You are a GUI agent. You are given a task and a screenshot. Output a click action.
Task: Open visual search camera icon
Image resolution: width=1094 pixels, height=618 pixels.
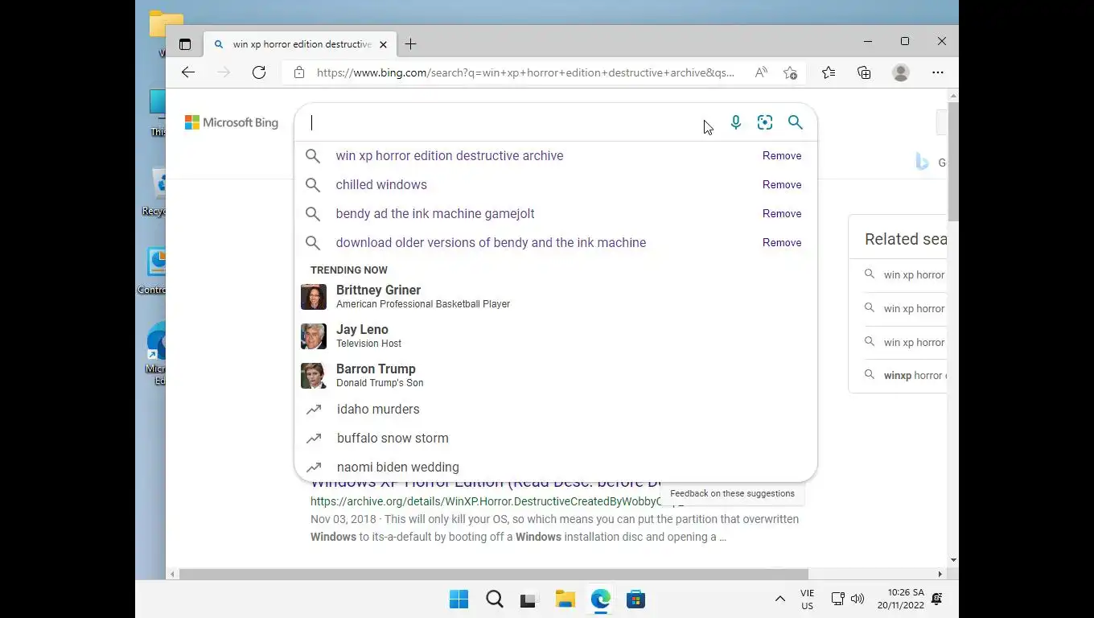765,122
